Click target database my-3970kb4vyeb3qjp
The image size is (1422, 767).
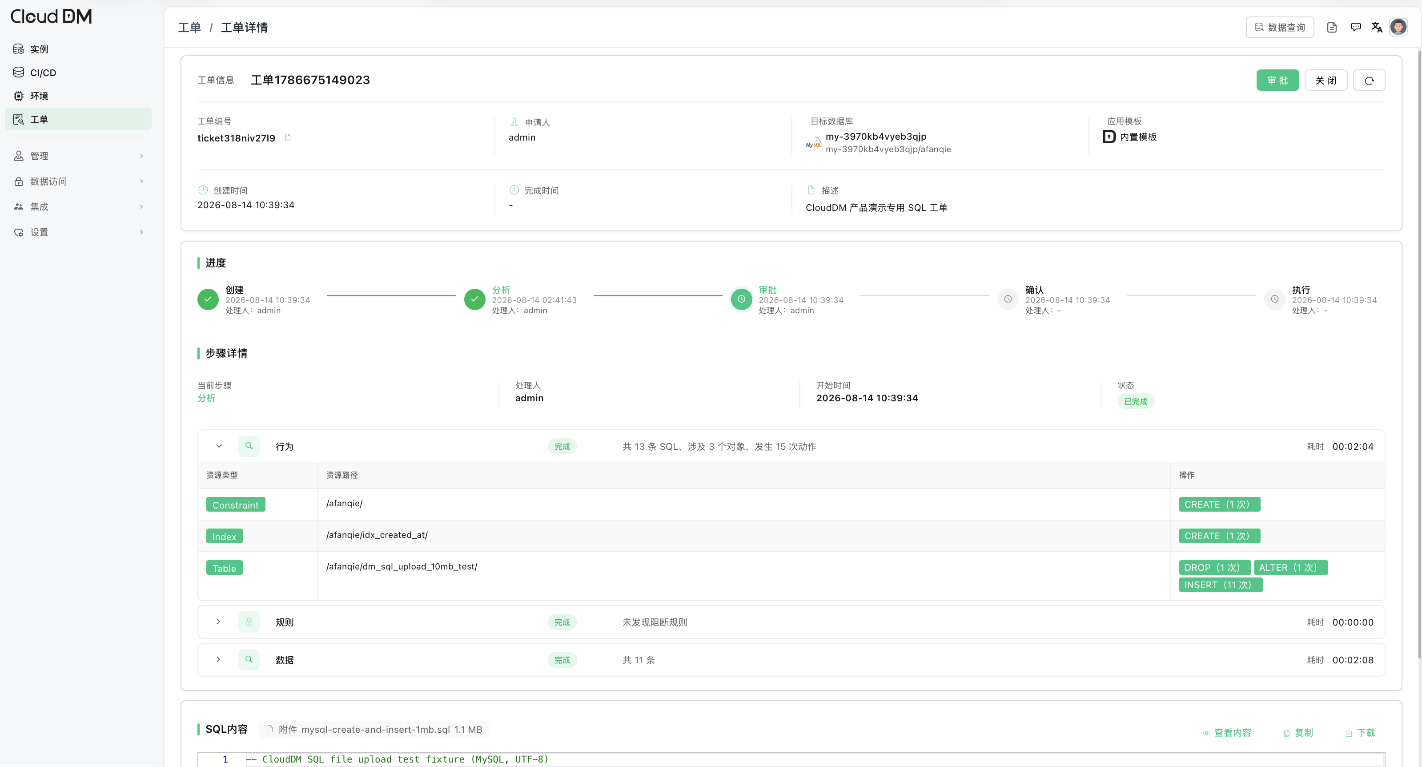click(x=876, y=137)
